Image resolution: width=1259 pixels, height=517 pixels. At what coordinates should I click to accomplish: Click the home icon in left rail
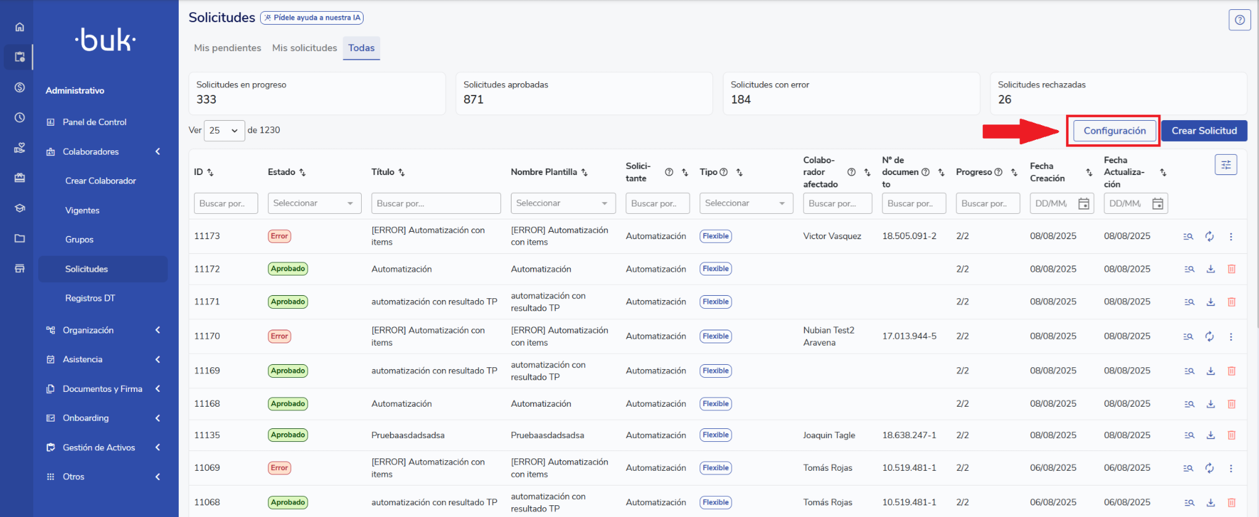coord(20,27)
